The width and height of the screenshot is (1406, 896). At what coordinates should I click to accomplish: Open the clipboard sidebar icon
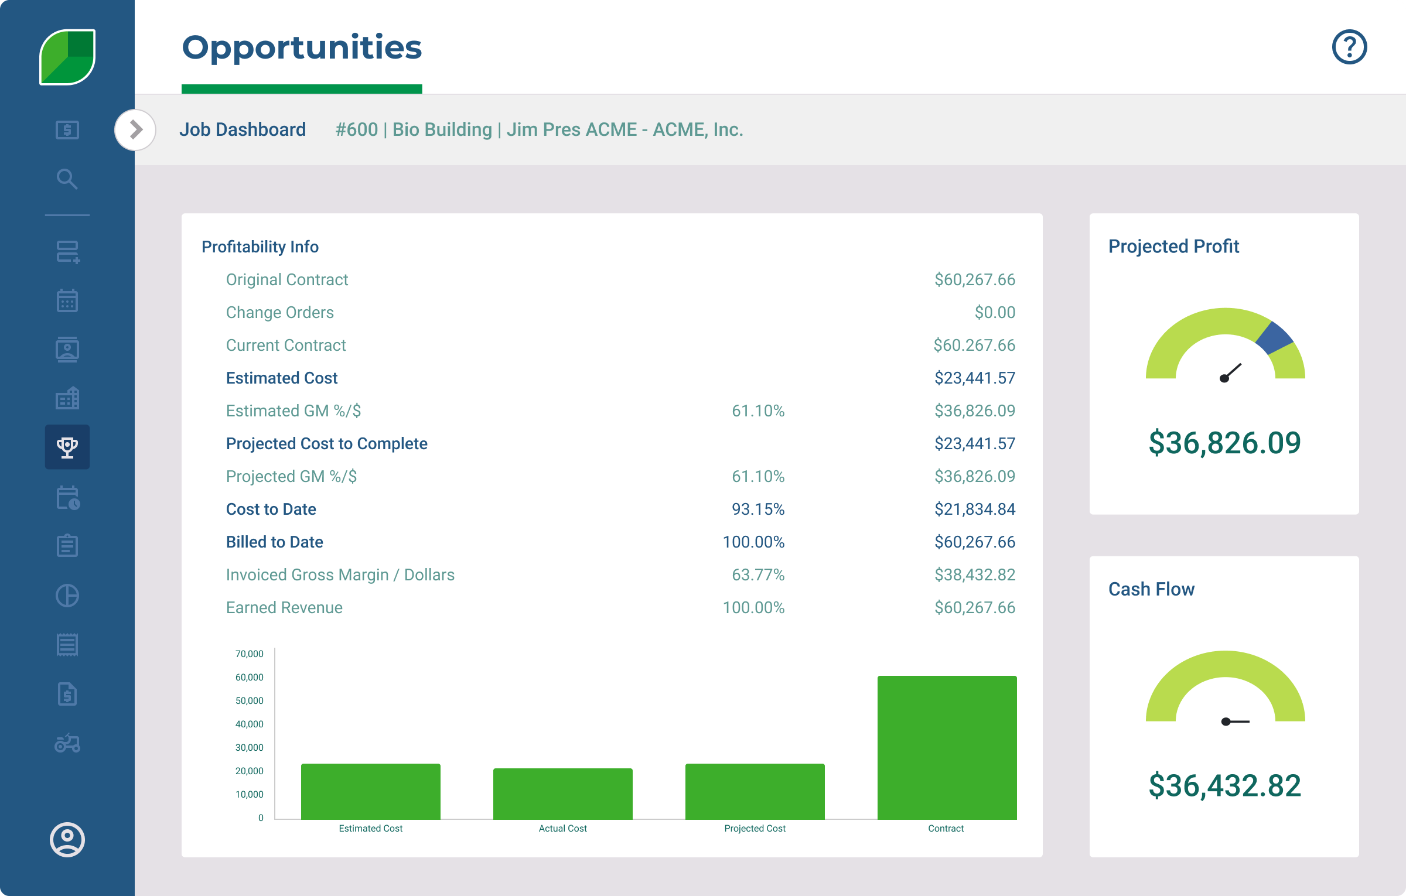coord(67,546)
